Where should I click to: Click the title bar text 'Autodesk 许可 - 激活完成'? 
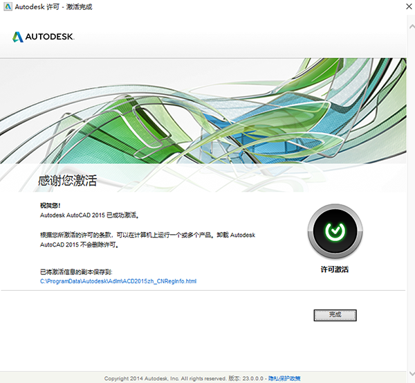[53, 7]
